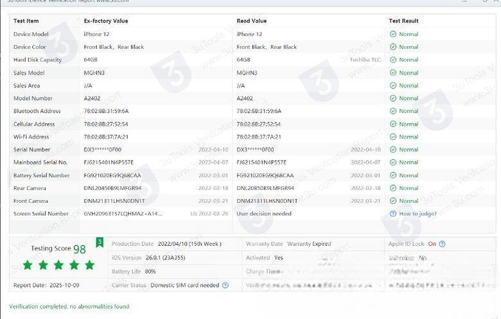Select the Ex-factory Value column header
Image resolution: width=501 pixels, height=319 pixels.
coord(105,21)
